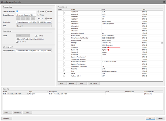The image size is (166, 121).
Task: Open the Package value dropdown arrow
Action: [x=162, y=43]
